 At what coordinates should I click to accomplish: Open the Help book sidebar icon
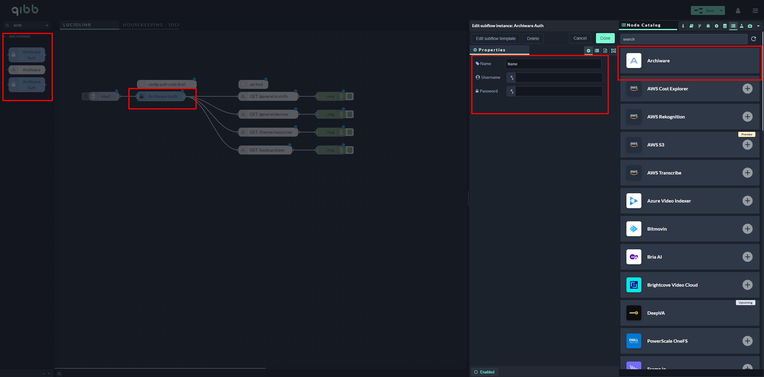[691, 26]
